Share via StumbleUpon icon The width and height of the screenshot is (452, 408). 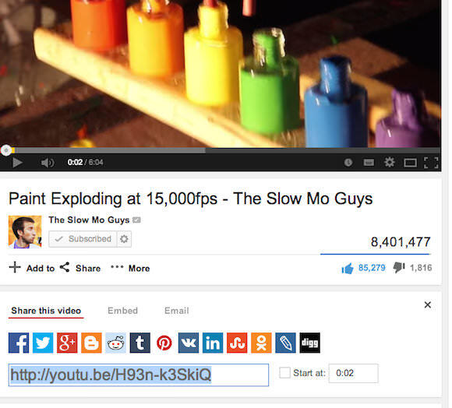click(237, 343)
